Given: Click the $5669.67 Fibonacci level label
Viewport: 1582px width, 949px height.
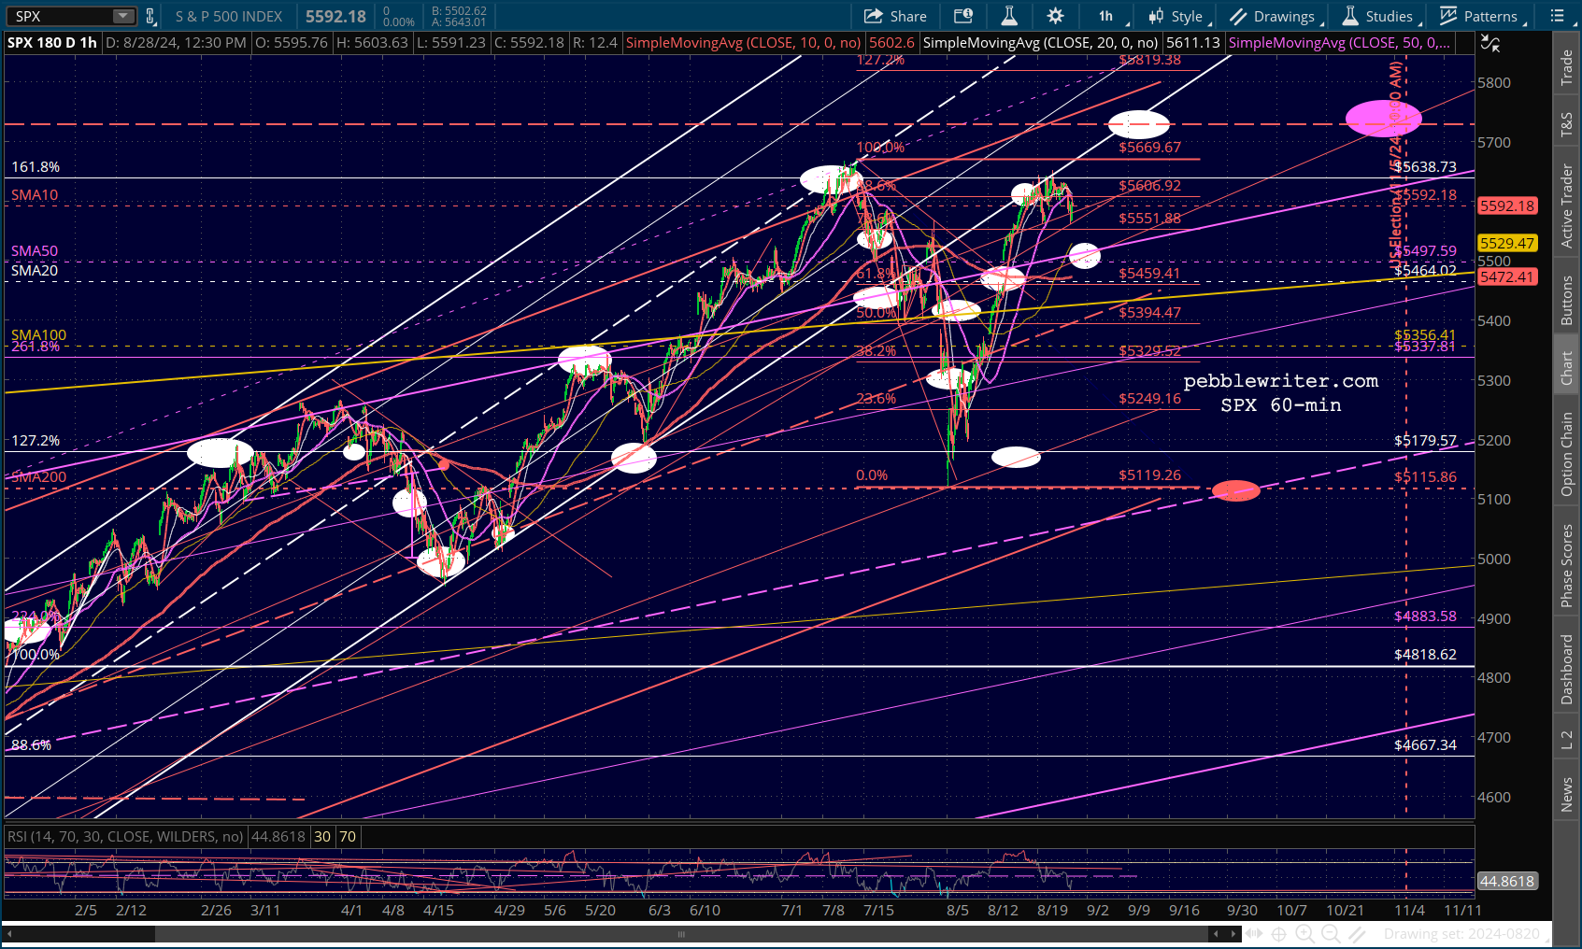Looking at the screenshot, I should 1150,147.
